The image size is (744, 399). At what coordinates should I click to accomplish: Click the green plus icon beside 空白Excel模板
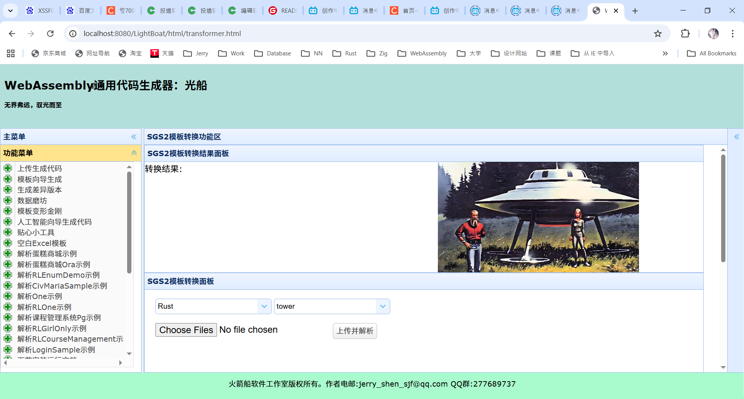click(x=9, y=243)
